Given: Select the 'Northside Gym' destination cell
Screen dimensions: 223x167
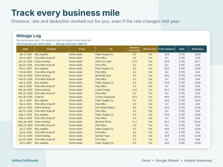Looking at the screenshot, I should 111,76.
